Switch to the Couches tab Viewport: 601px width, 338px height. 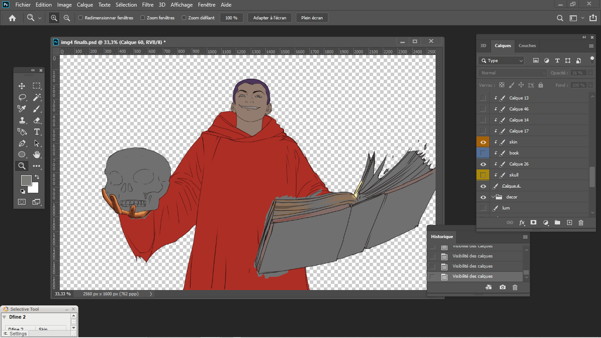click(527, 45)
